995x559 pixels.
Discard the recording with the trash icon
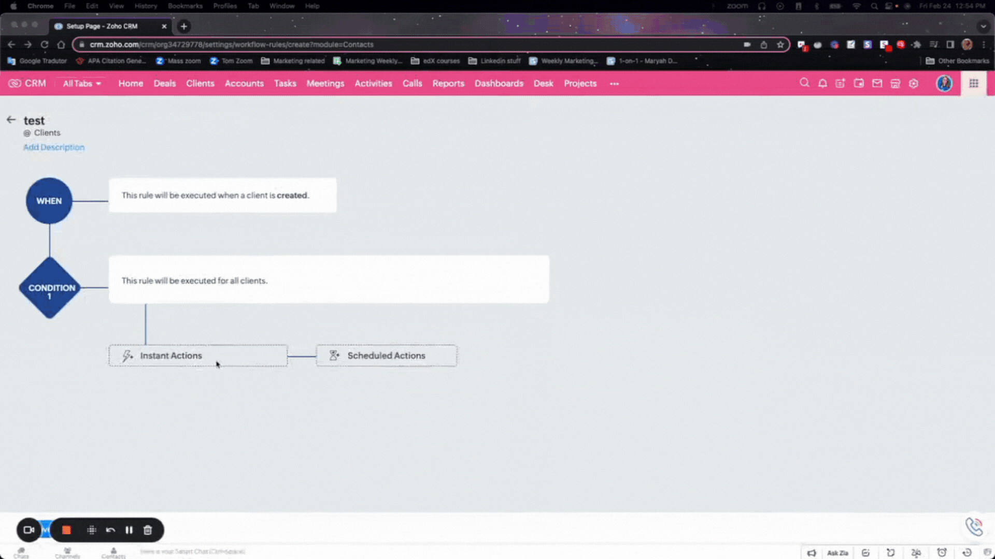148,530
